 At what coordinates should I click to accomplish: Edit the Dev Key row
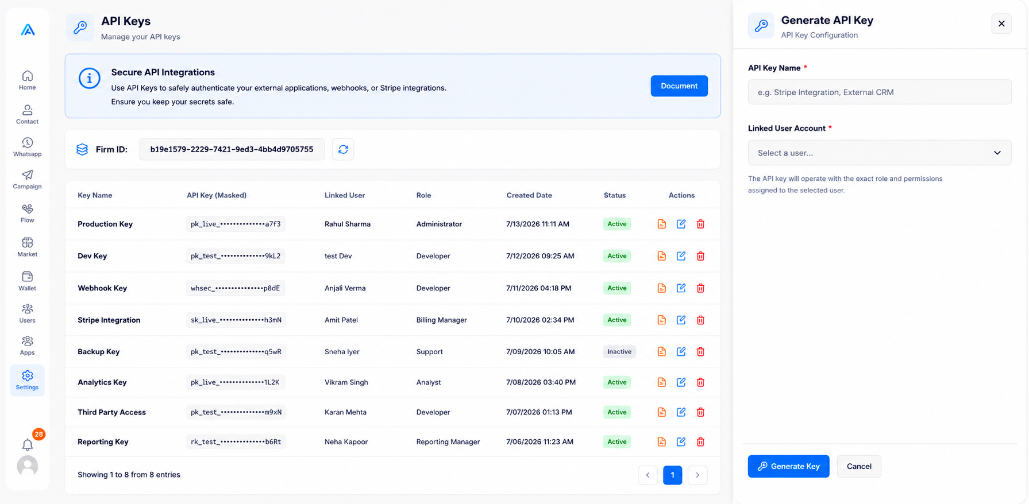click(x=681, y=256)
